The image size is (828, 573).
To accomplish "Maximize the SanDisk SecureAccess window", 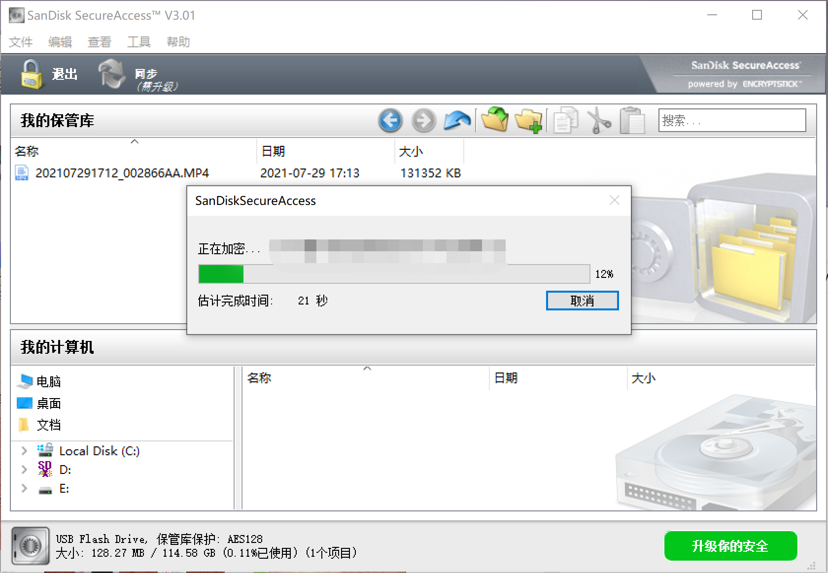I will coord(757,15).
